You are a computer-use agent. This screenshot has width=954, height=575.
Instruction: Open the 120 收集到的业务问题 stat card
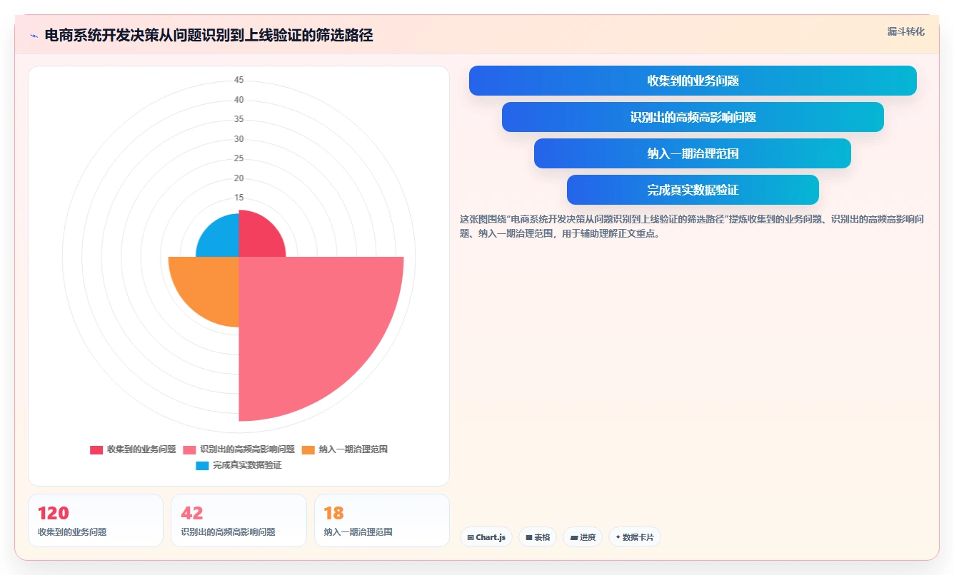tap(96, 520)
